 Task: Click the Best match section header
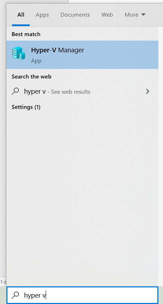click(x=26, y=34)
